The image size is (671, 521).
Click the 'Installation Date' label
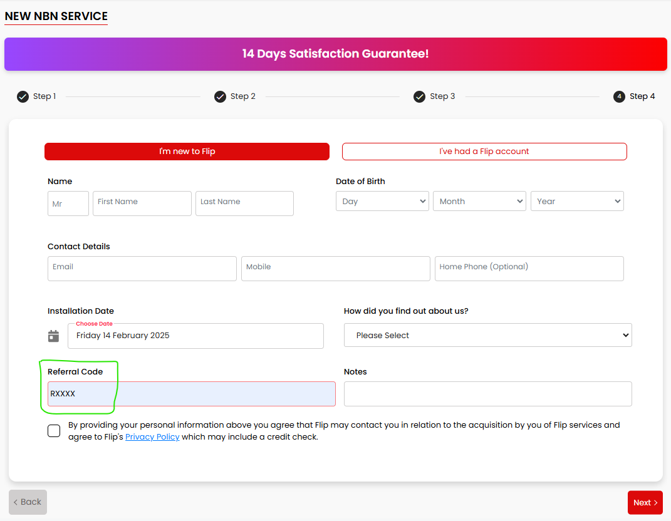[x=81, y=311]
